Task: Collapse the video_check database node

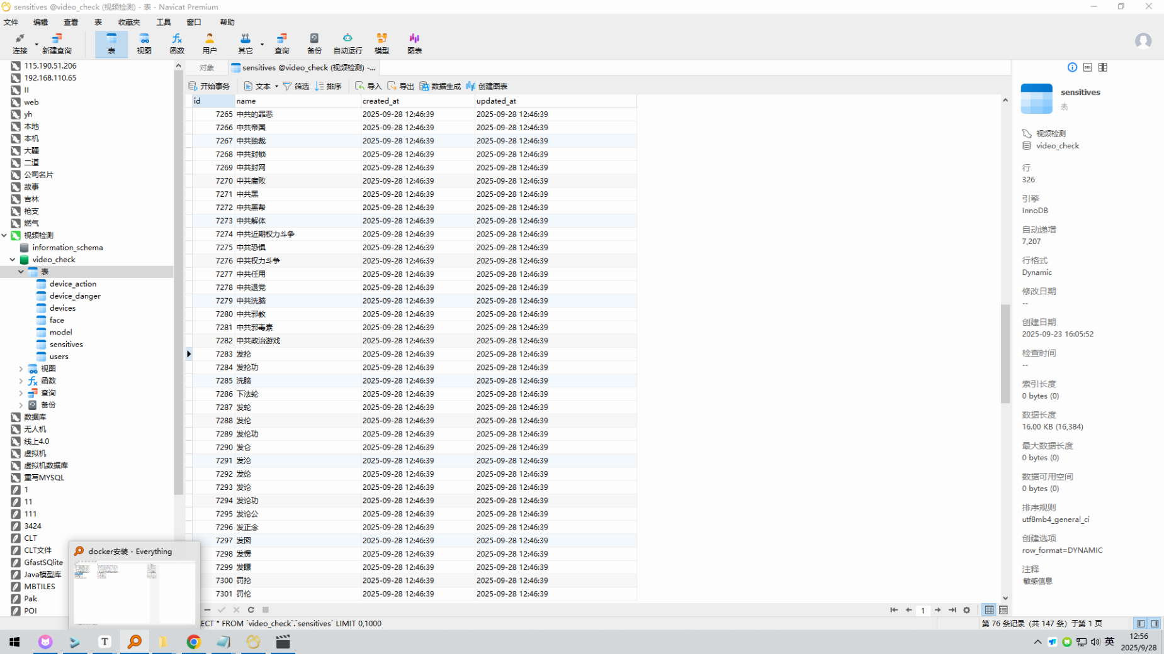Action: pyautogui.click(x=13, y=260)
